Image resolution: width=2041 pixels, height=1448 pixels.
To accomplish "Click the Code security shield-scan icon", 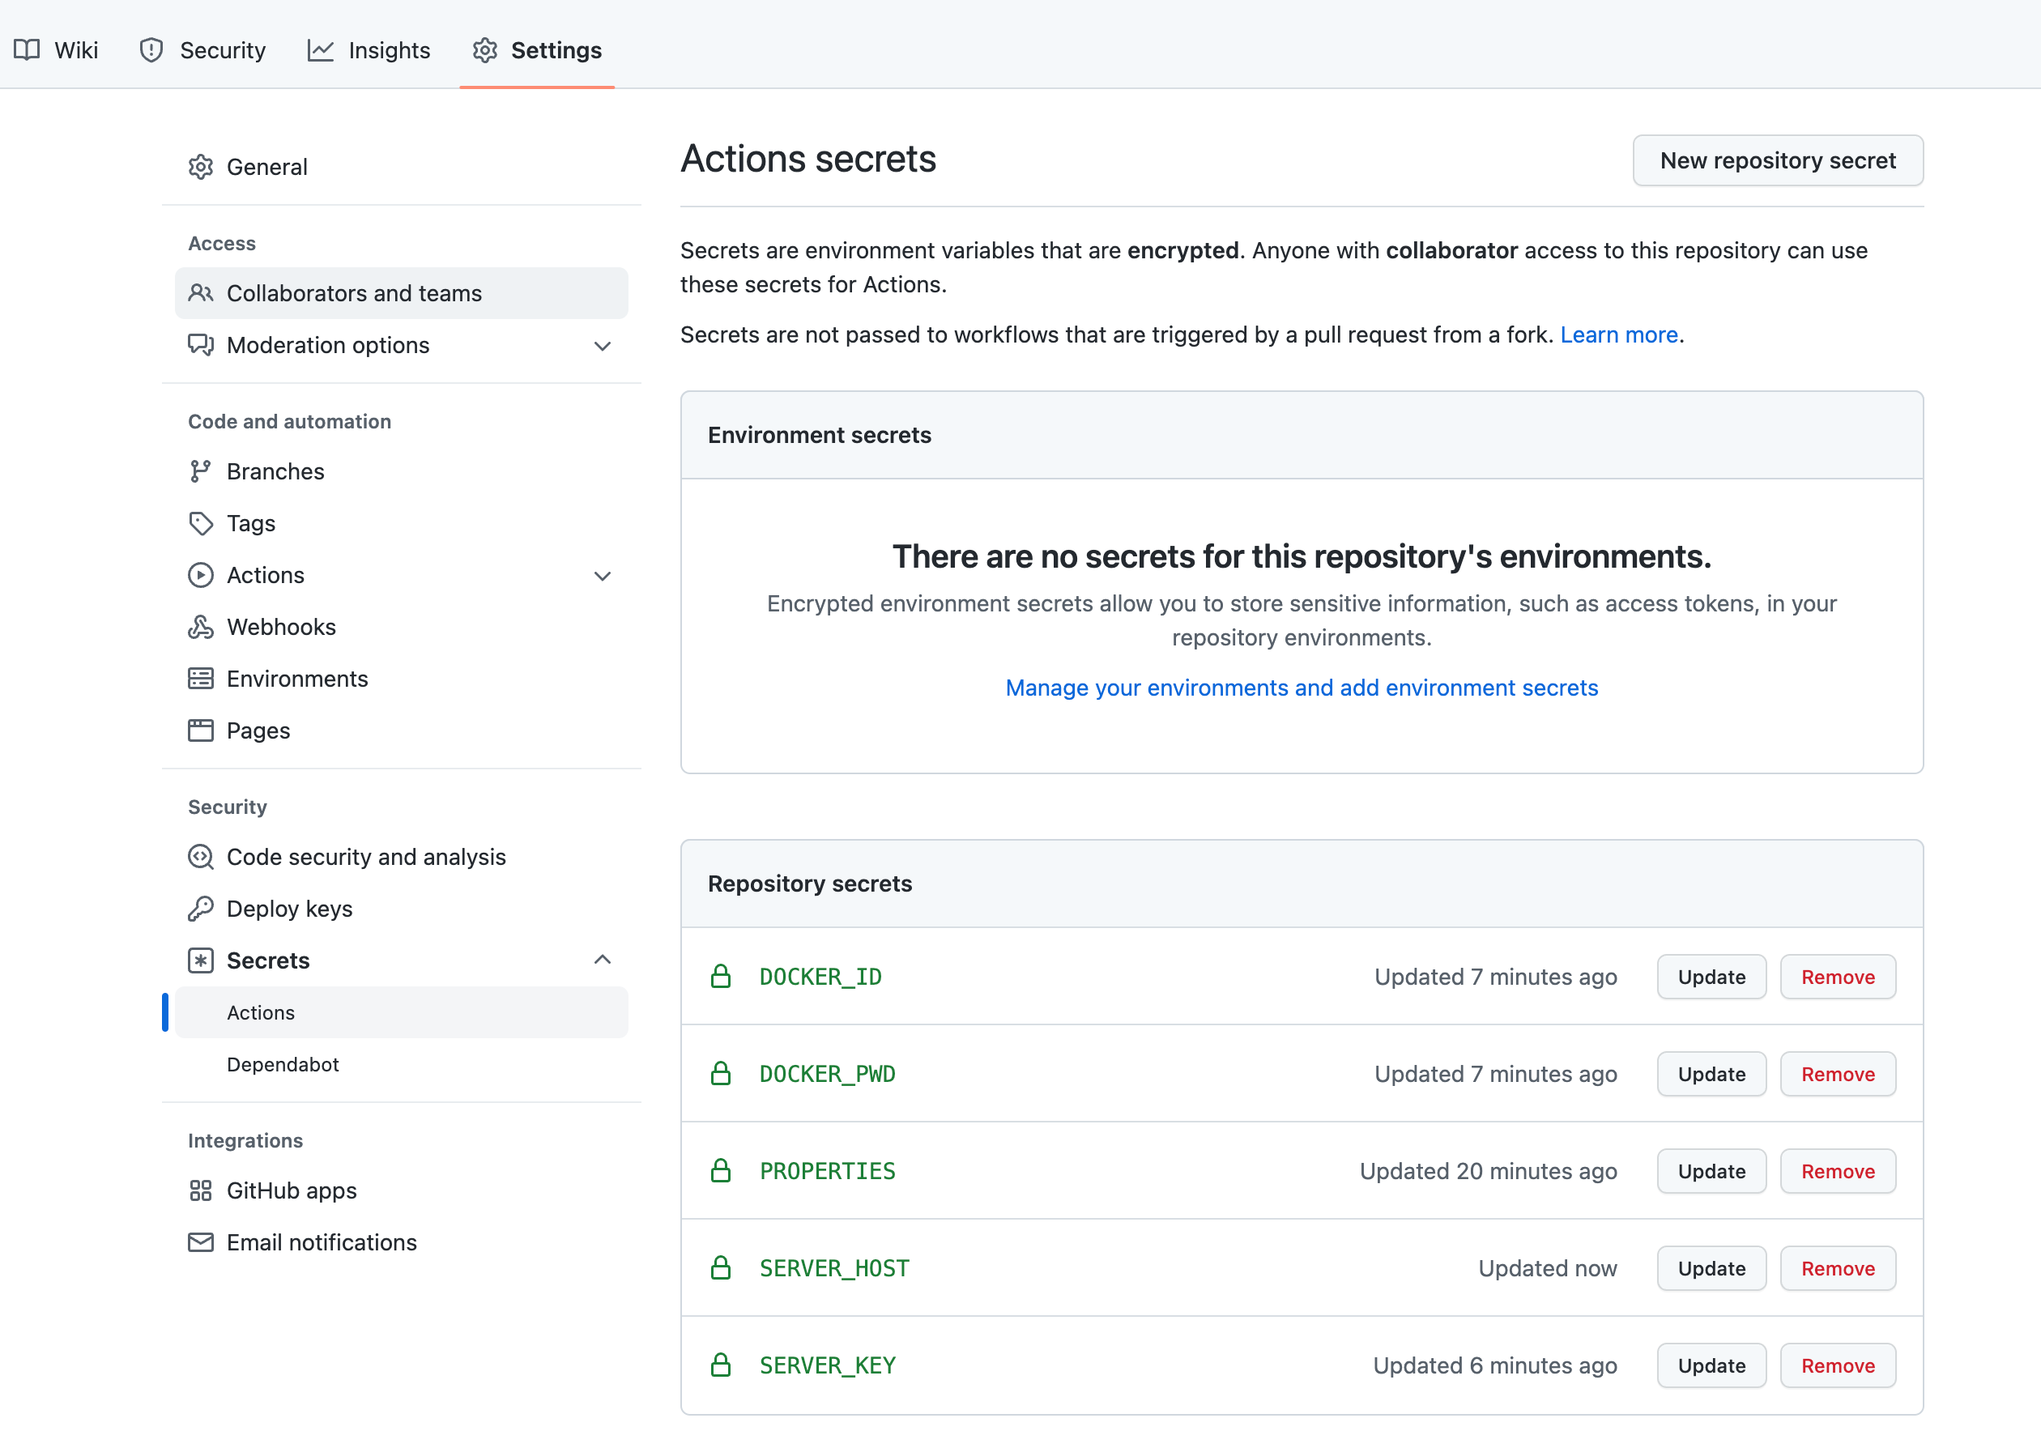I will tap(201, 857).
